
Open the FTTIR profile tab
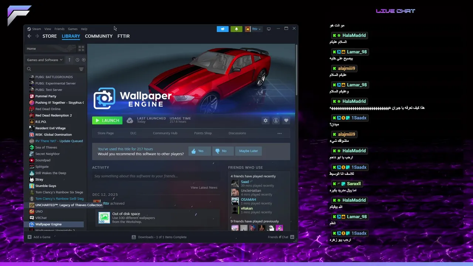coord(123,36)
